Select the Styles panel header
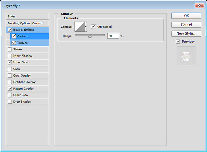 (x=27, y=16)
